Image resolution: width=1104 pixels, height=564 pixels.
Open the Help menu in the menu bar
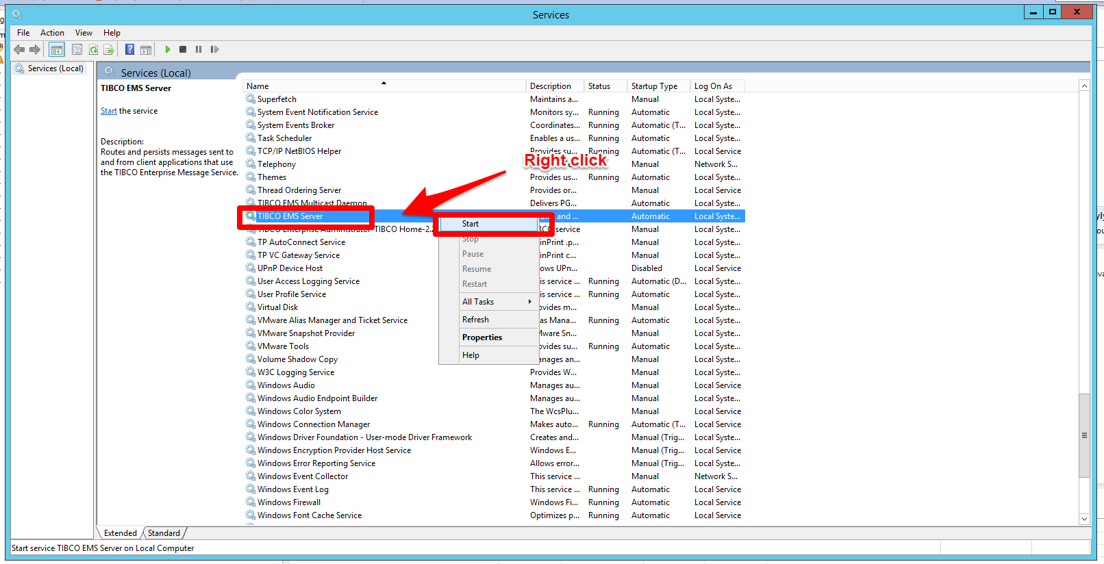(112, 33)
